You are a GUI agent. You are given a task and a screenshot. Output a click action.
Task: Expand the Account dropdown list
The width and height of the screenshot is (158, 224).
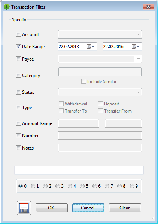pos(139,34)
